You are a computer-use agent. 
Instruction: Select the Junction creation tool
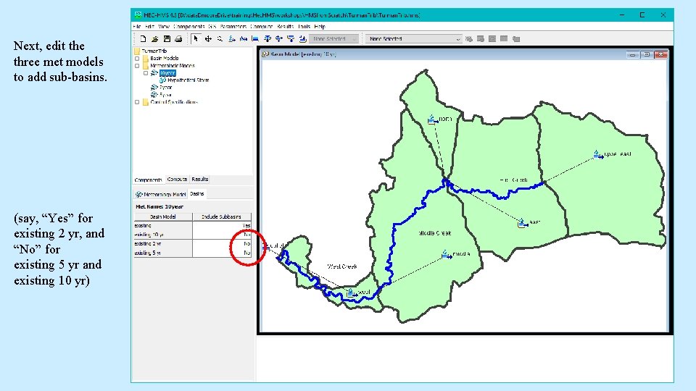click(x=268, y=39)
